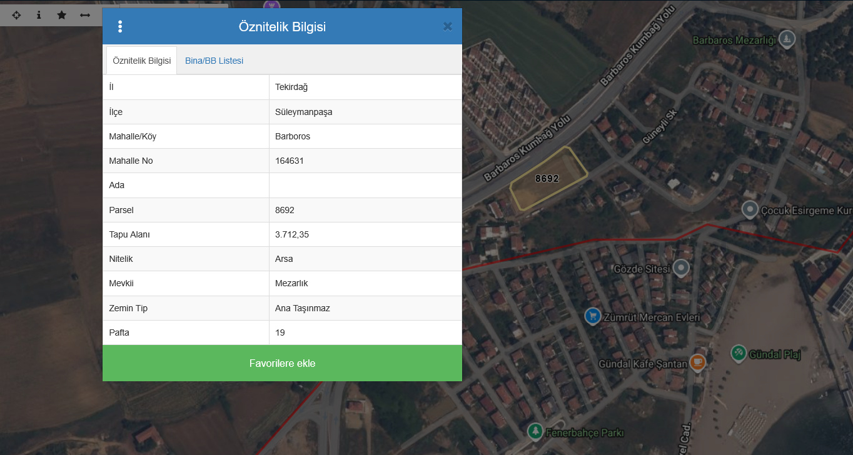Select the info query tool icon

(x=39, y=15)
